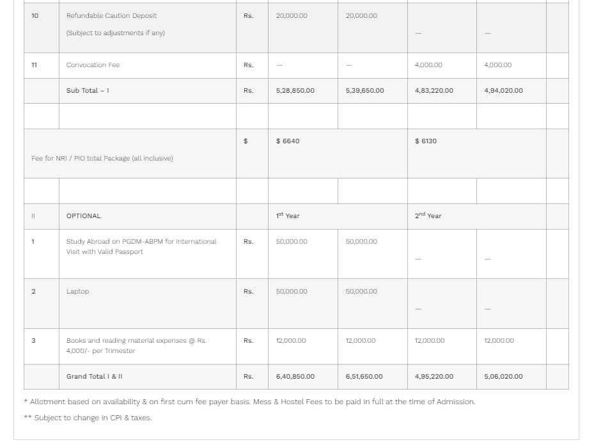Click the CPI & taxes footnote text

click(x=93, y=418)
